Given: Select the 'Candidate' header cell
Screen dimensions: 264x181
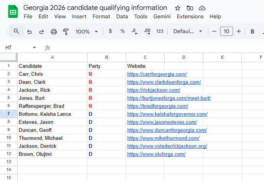Looking at the screenshot, I should tap(52, 66).
